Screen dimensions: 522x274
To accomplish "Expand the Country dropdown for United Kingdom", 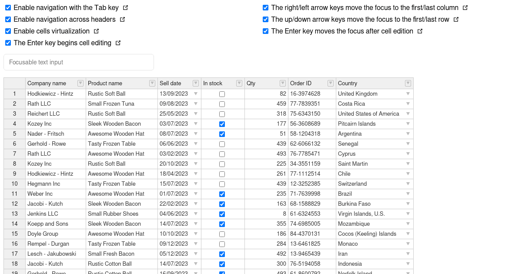I will point(408,94).
